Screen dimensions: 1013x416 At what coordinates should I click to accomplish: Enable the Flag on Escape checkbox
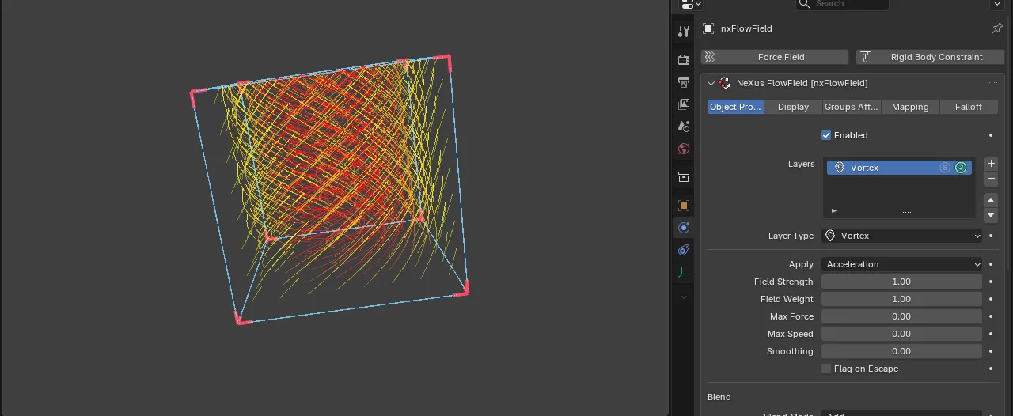tap(826, 369)
